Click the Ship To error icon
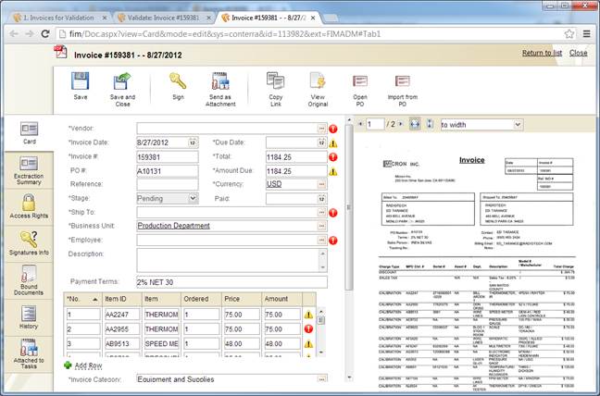Screen dimensions: 600x396 333,213
